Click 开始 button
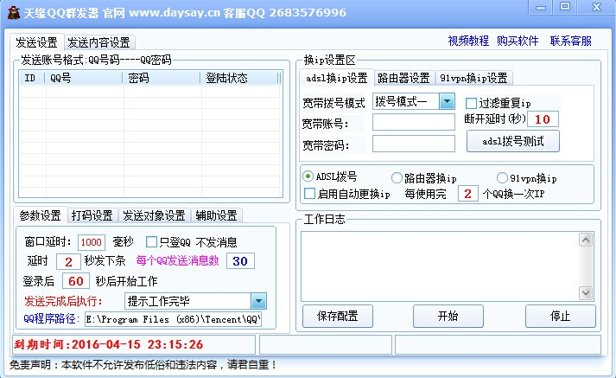Screen dimensions: 616x378 [x=448, y=316]
